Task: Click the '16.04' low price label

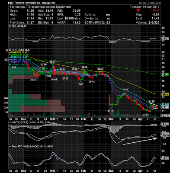Action: point(54,80)
